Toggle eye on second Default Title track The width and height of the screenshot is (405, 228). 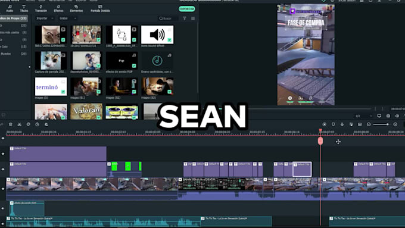point(3,170)
